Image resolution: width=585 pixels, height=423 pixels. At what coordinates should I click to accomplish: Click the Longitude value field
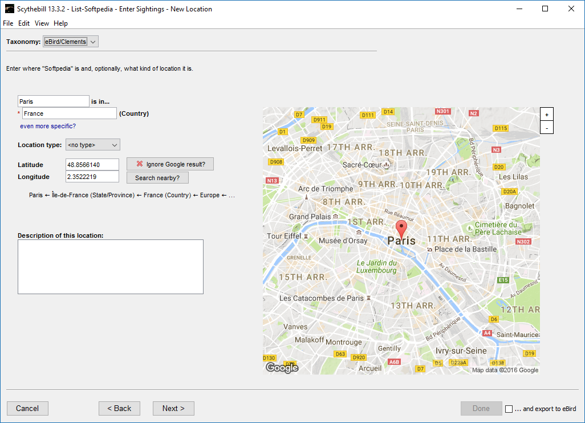coord(92,177)
